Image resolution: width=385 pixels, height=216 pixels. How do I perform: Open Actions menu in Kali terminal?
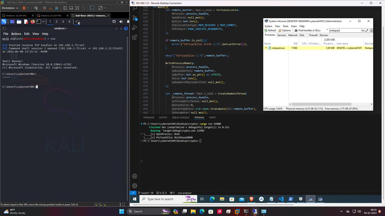pos(16,34)
